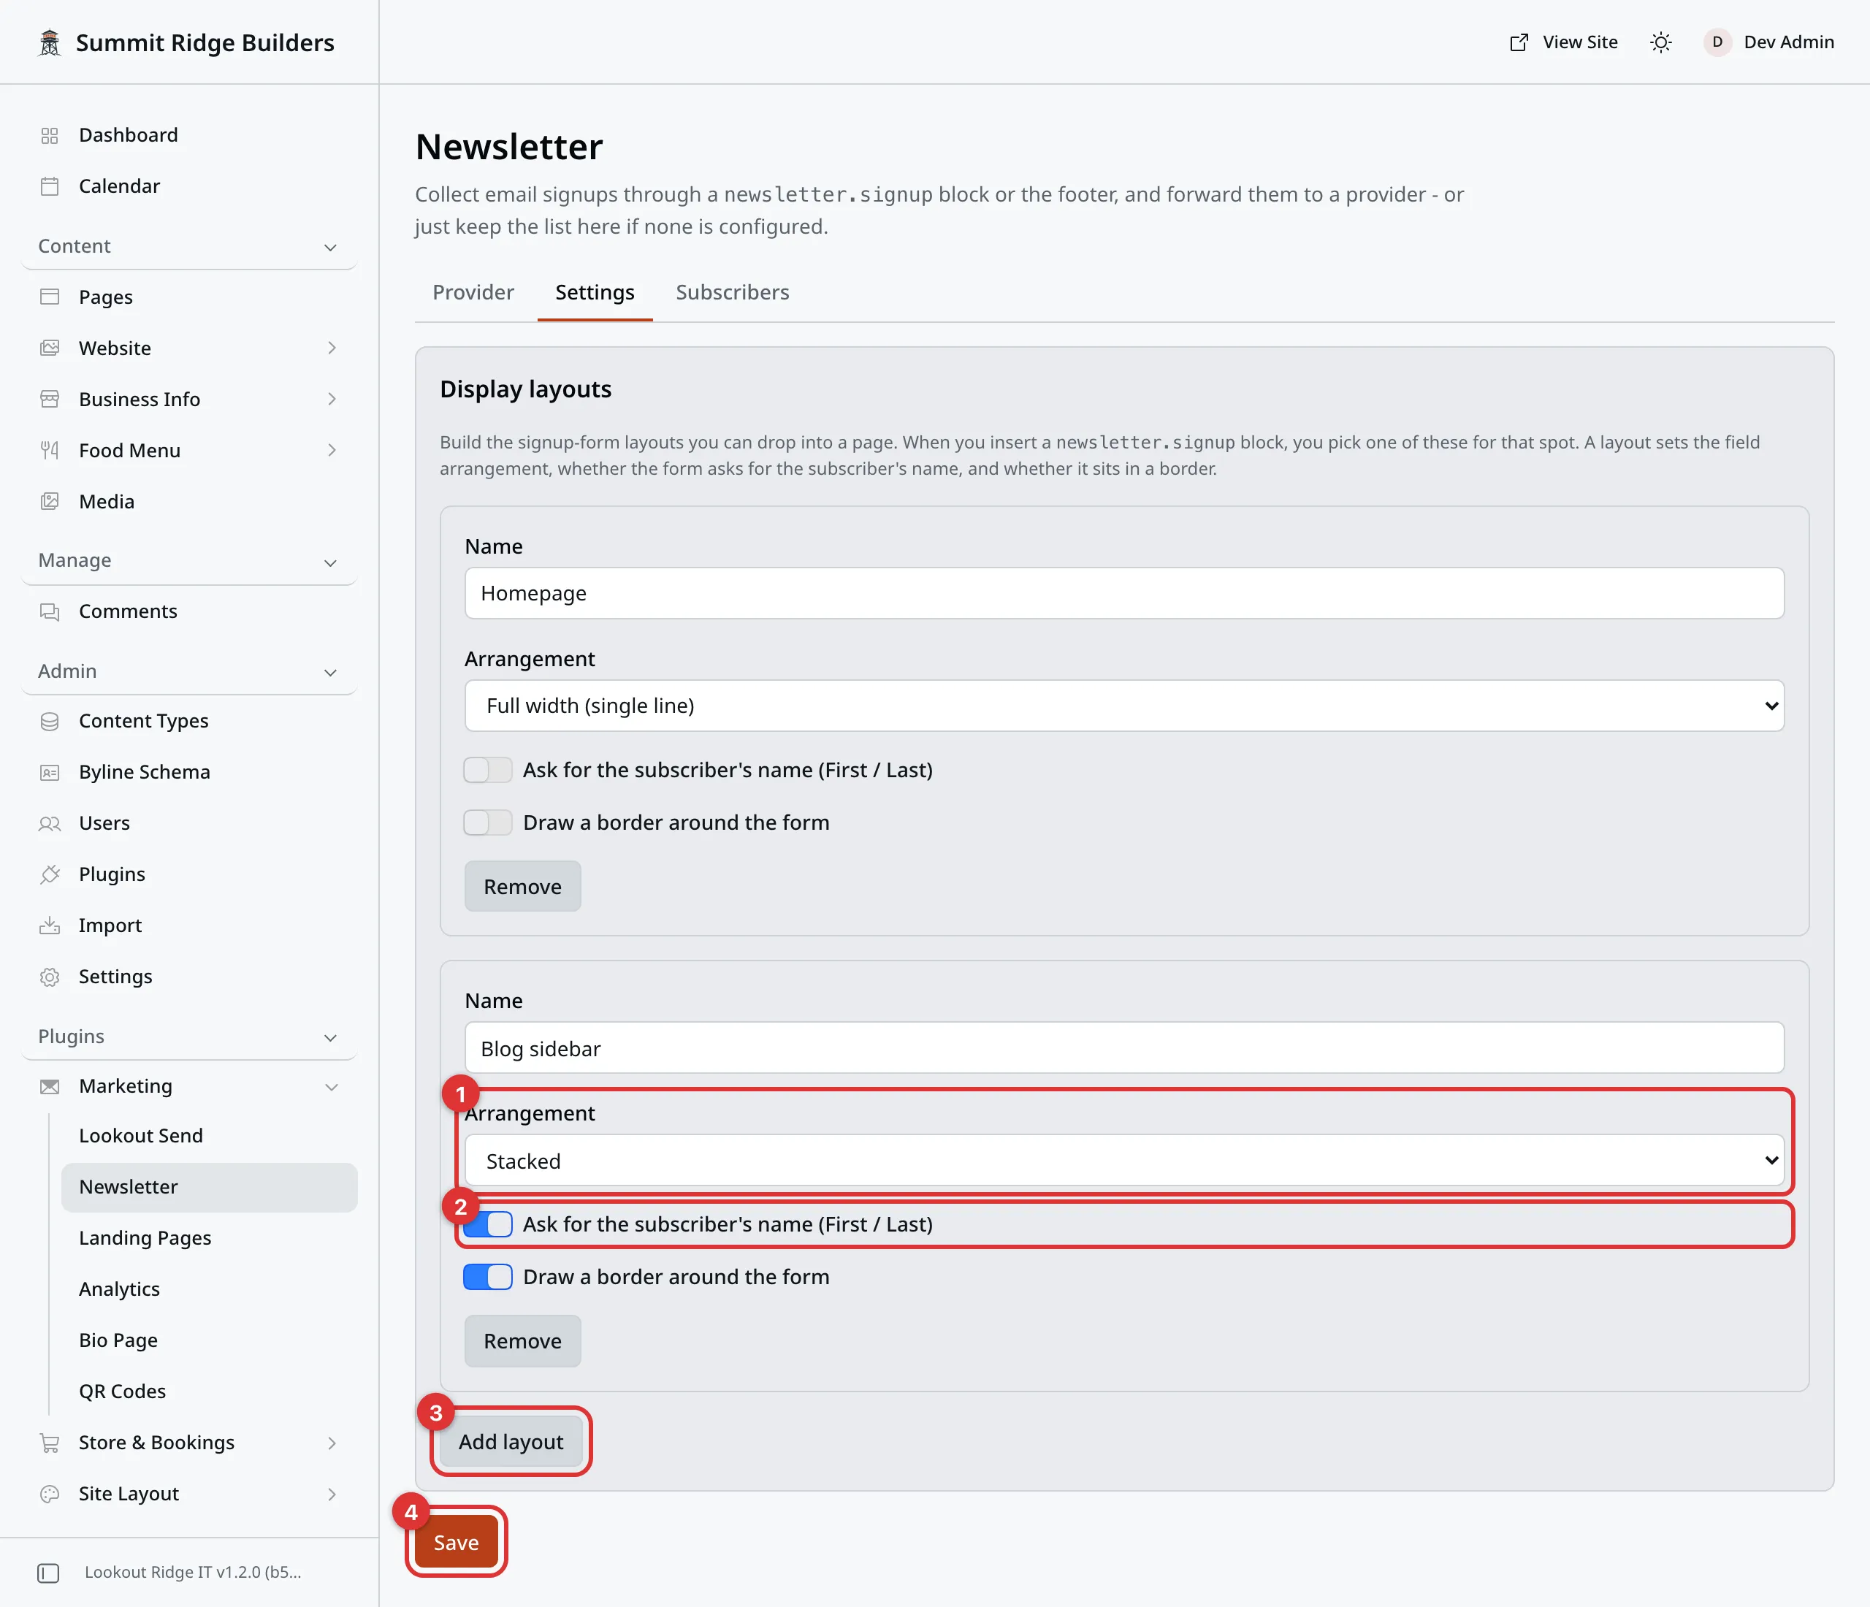Click the Save button
1870x1607 pixels.
click(456, 1542)
